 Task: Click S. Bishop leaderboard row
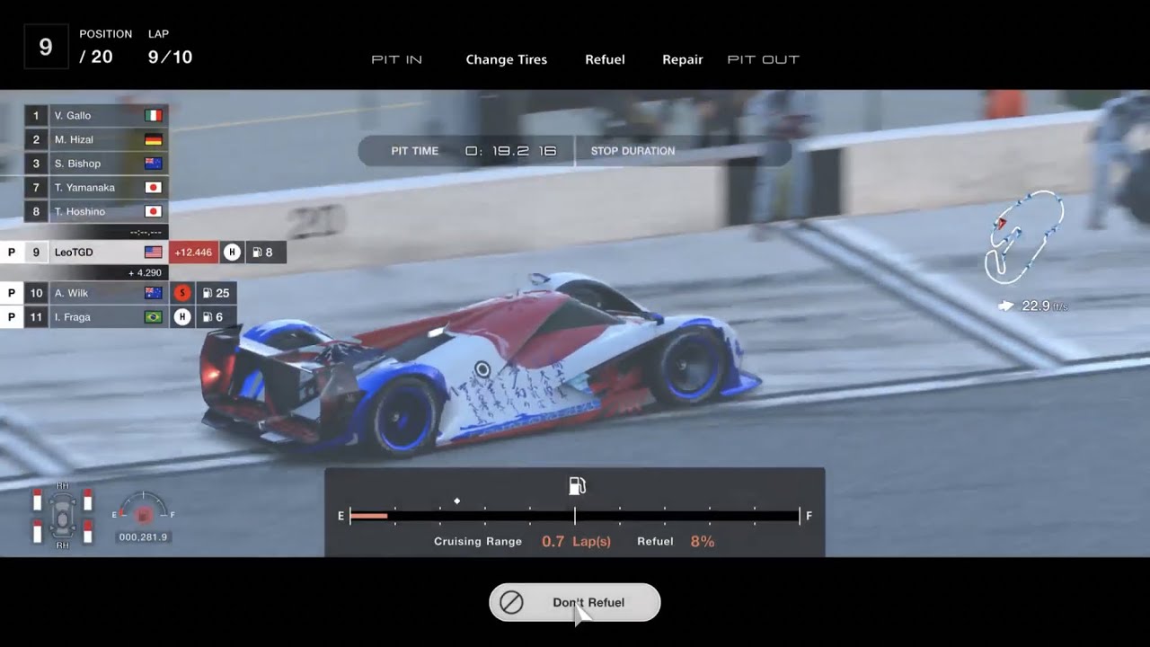96,164
